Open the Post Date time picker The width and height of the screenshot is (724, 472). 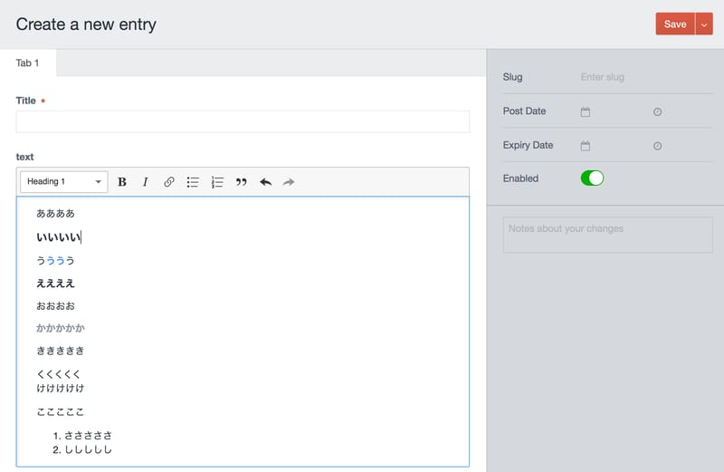pos(657,111)
